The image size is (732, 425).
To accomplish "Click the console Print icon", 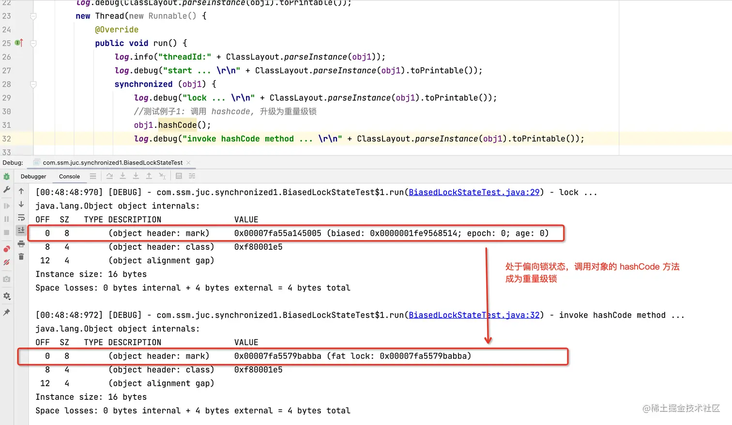I will [x=21, y=244].
